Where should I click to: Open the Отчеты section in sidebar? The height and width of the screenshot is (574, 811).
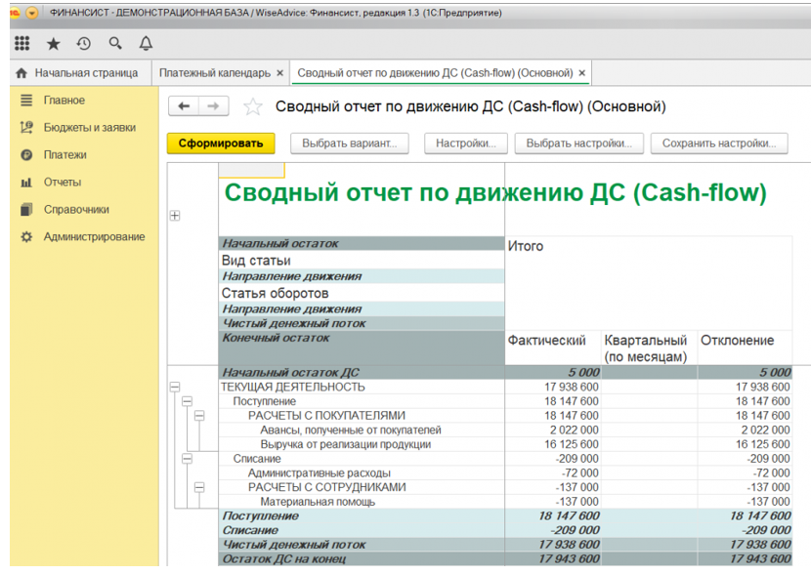(63, 183)
